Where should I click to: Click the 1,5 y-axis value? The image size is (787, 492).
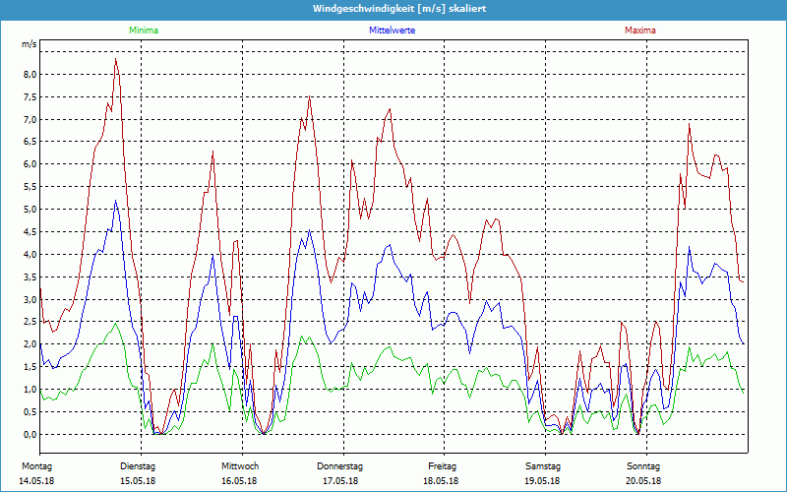(x=30, y=367)
